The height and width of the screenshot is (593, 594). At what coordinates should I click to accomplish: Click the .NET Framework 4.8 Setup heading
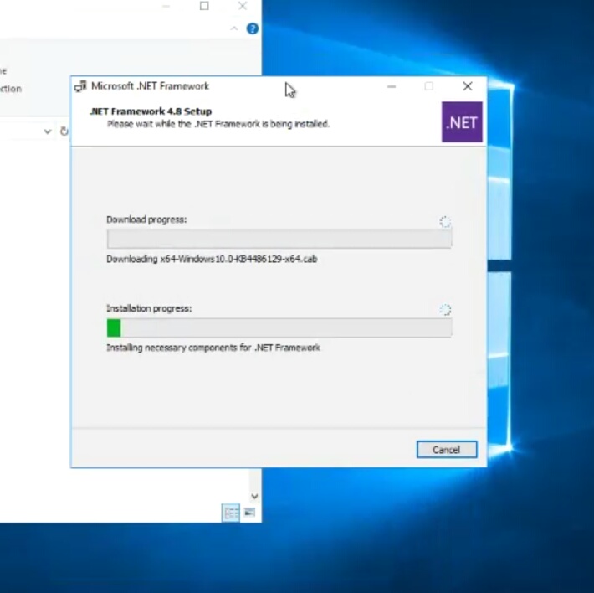(x=151, y=111)
